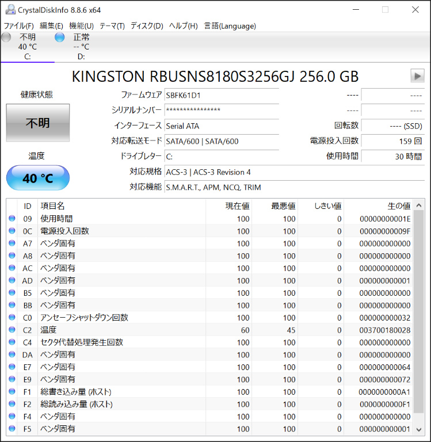431x442 pixels.
Task: Click the next disk arrow button
Action: [417, 76]
